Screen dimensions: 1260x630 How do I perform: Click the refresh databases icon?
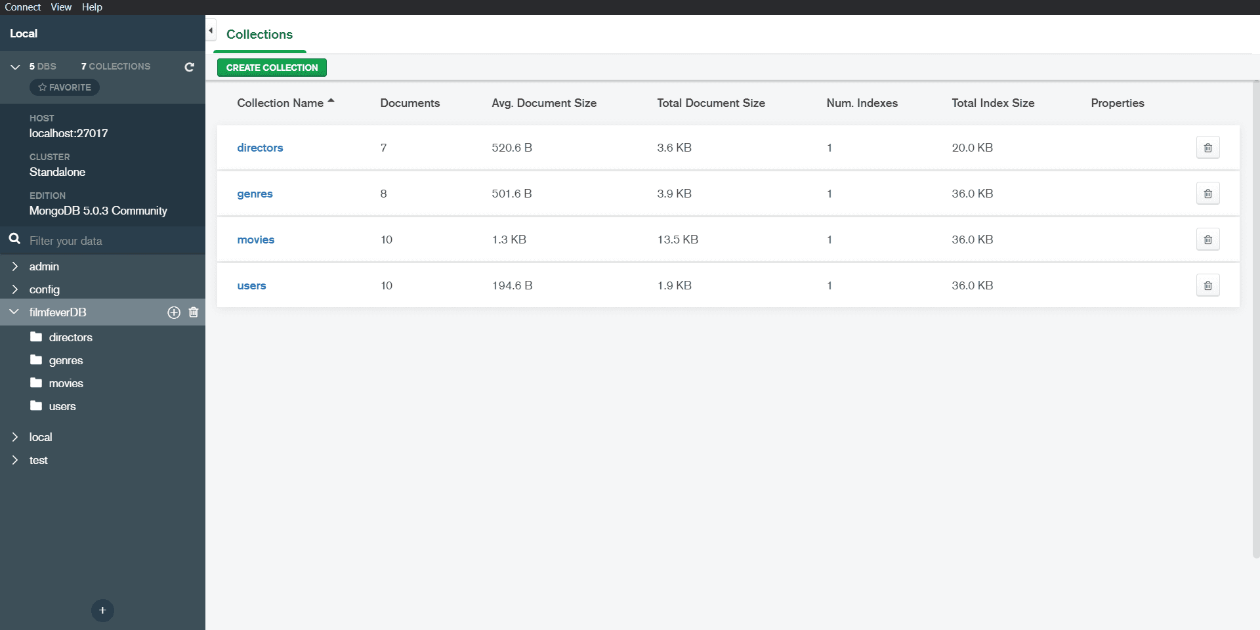point(189,67)
